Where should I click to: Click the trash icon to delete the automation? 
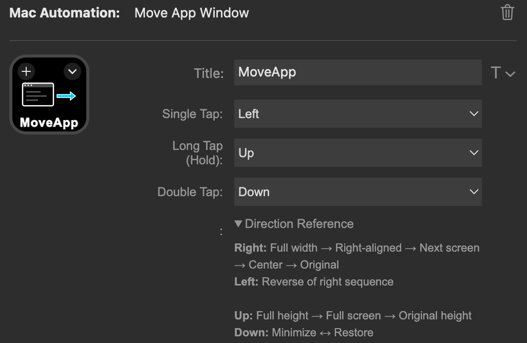(x=507, y=13)
